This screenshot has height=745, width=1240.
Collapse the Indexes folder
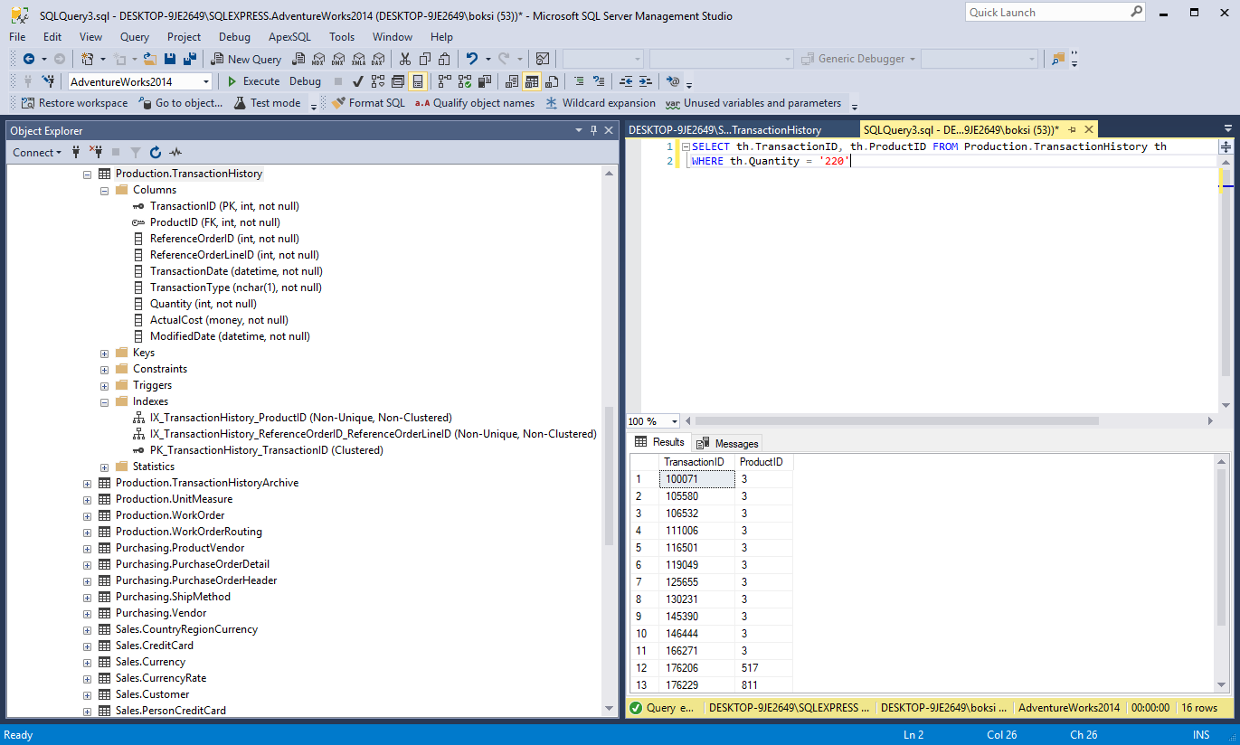click(x=105, y=401)
